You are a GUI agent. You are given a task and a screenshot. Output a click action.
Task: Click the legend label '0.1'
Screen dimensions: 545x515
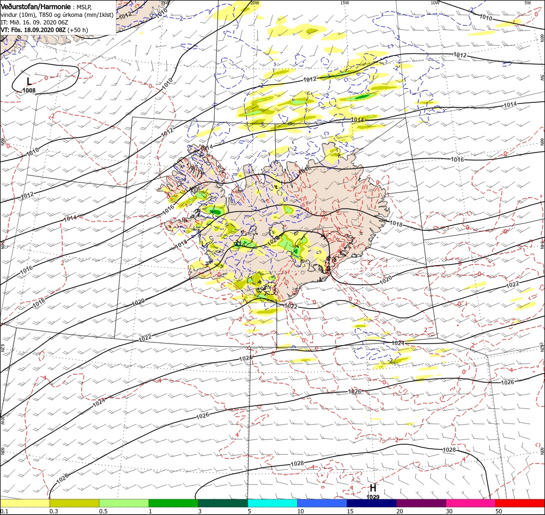pyautogui.click(x=4, y=511)
